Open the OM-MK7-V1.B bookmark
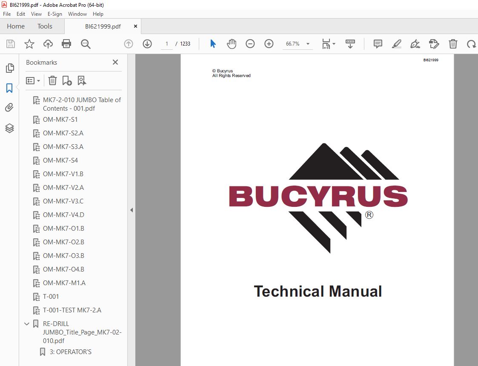This screenshot has height=366, width=478. (x=63, y=174)
